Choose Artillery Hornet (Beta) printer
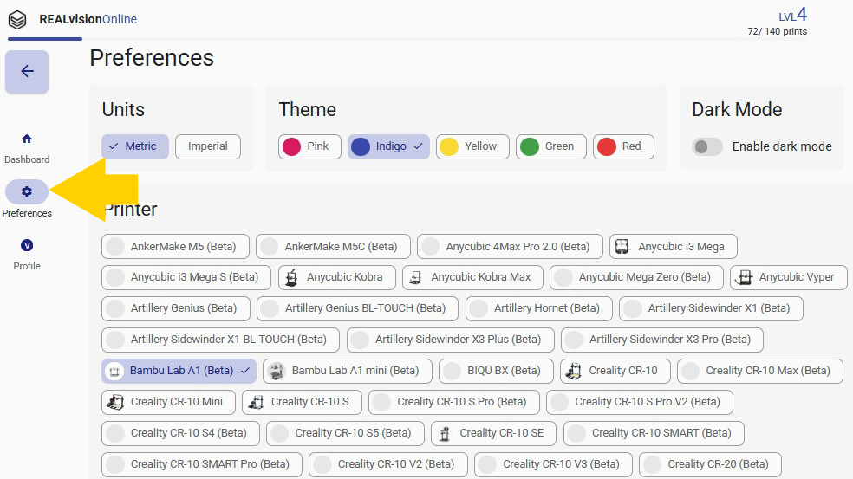The height and width of the screenshot is (479, 853). click(538, 308)
